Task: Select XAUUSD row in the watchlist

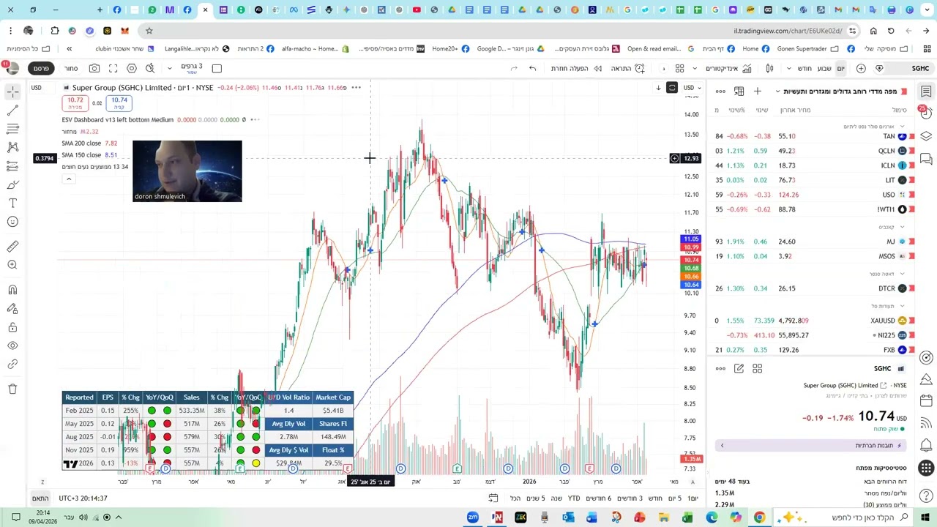Action: 811,321
